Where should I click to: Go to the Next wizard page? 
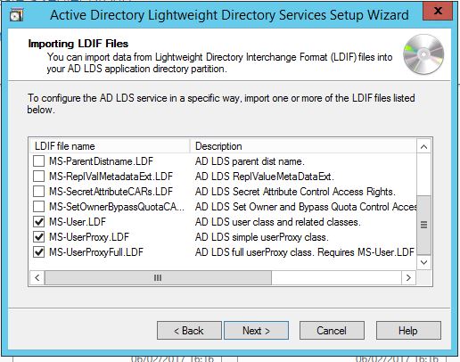(x=256, y=331)
